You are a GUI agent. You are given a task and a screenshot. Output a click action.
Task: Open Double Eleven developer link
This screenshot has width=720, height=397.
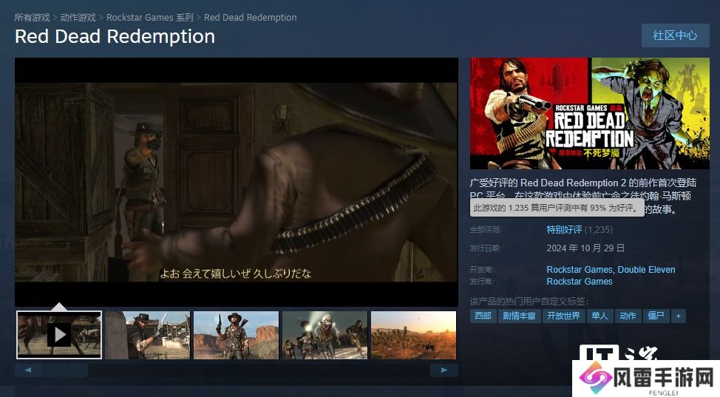point(646,270)
